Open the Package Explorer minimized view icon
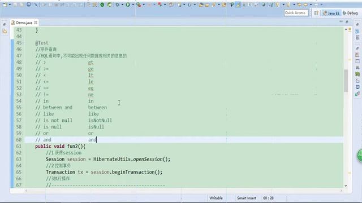Viewport: 362px width, 203px height. 5,32
